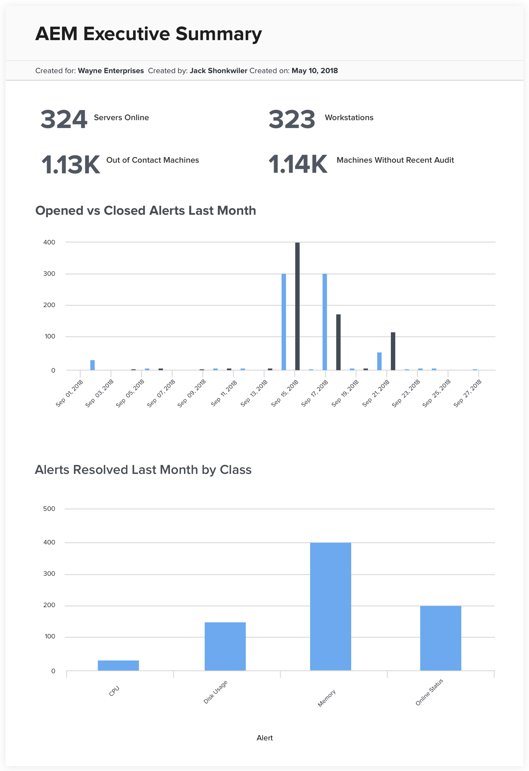Click the Sep 09, 2018 axis label
The width and height of the screenshot is (529, 771).
click(192, 393)
